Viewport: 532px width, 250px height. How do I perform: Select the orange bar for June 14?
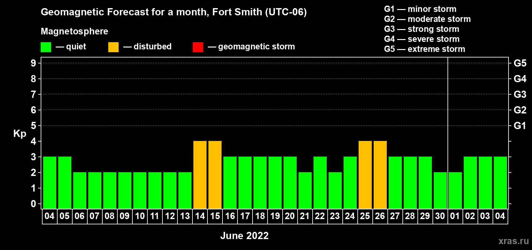(200, 175)
